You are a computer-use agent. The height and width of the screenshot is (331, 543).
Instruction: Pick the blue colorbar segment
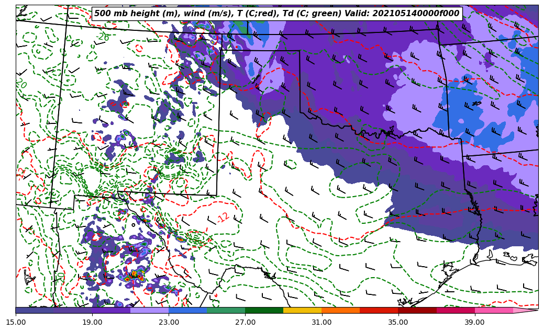coord(187,310)
